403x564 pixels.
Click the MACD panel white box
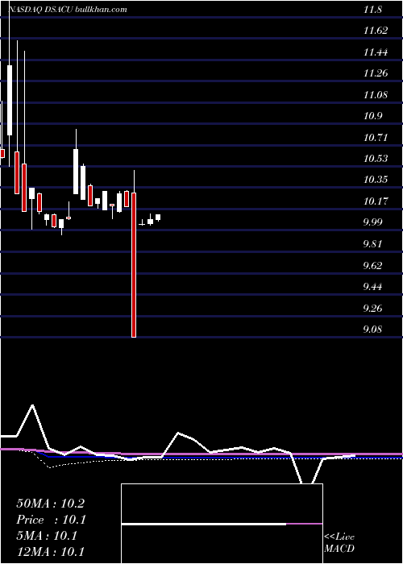pyautogui.click(x=222, y=524)
